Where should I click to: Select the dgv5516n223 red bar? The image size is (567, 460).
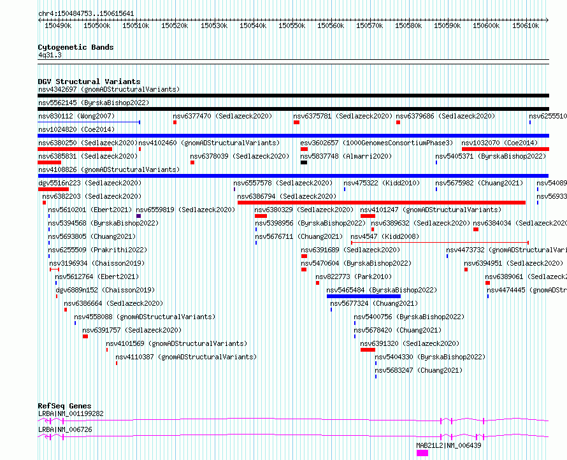point(53,189)
